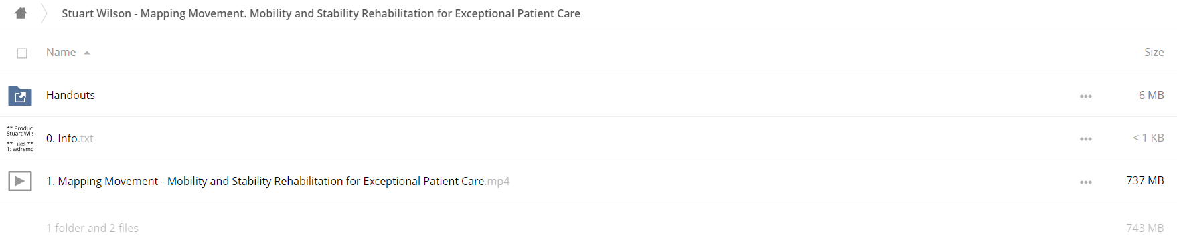Viewport: 1177px width, 246px height.
Task: Go to the home folder icon
Action: tap(21, 13)
